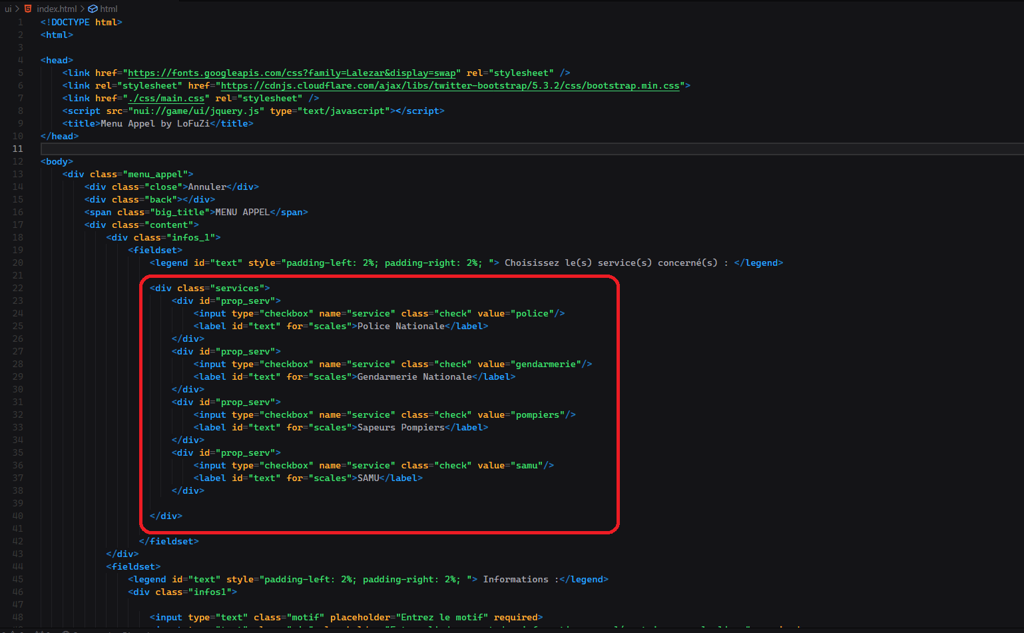Open the ui folder breadcrumb
The height and width of the screenshot is (633, 1024).
tap(8, 9)
